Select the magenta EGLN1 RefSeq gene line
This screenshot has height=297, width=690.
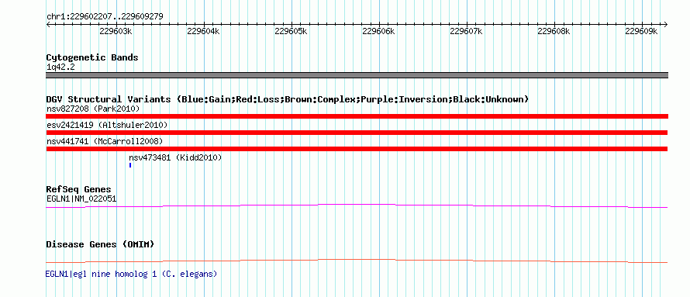[357, 206]
